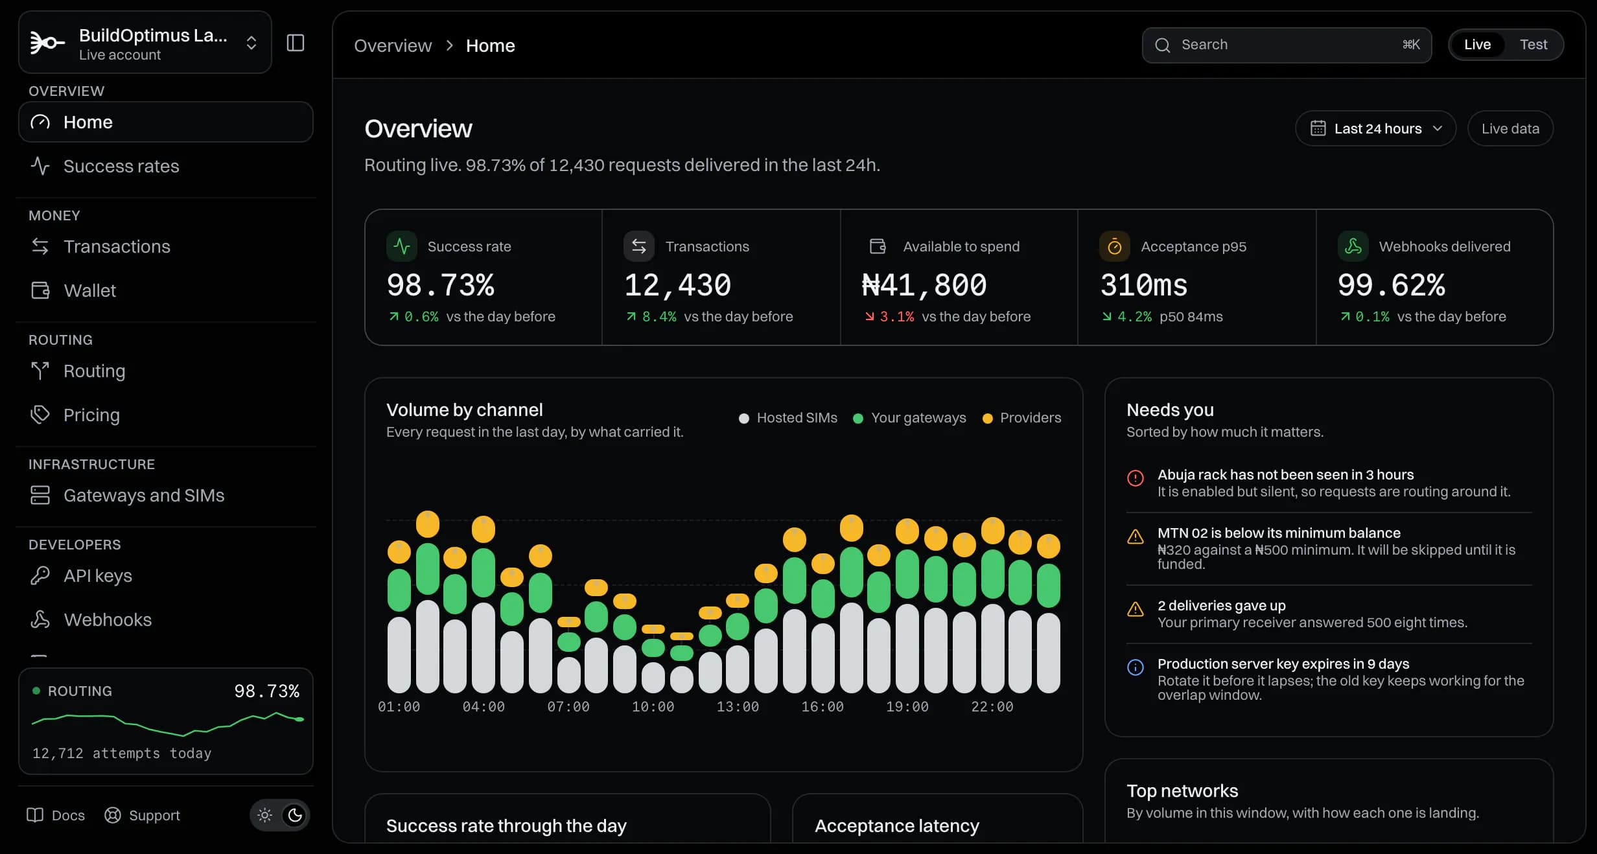The image size is (1597, 854).
Task: Click the Docs link
Action: click(56, 815)
